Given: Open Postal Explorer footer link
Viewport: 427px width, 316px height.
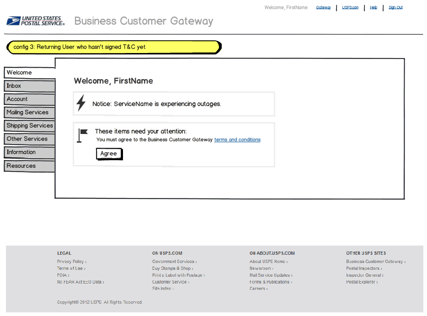Looking at the screenshot, I should pyautogui.click(x=362, y=282).
